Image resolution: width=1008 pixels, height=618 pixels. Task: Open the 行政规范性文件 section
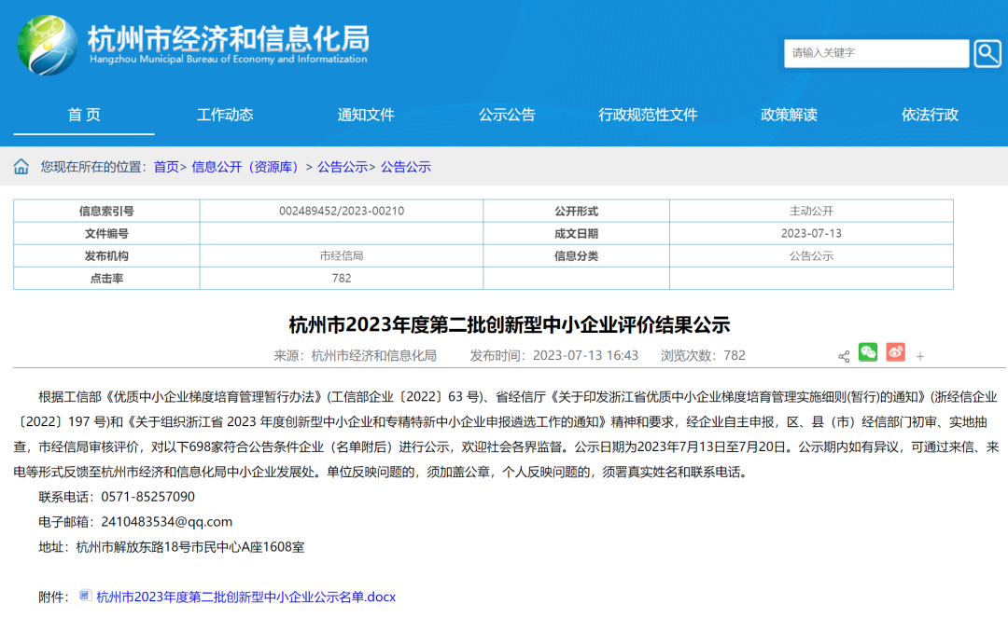(x=648, y=114)
